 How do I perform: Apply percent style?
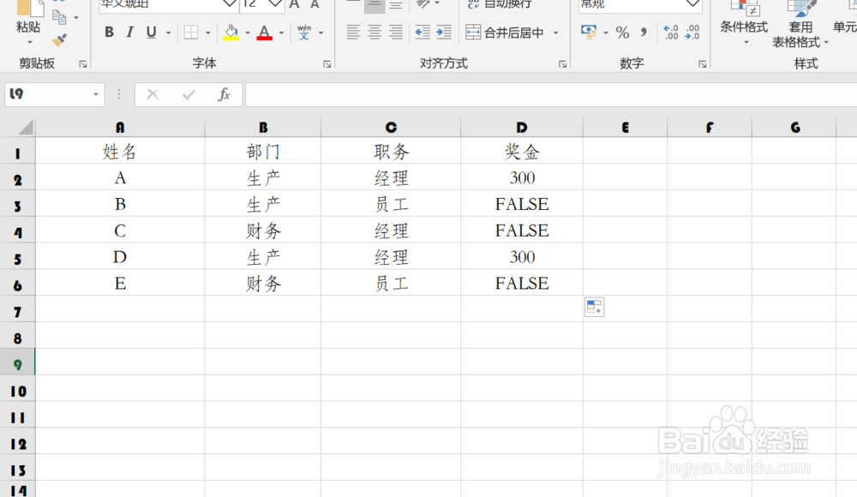(x=622, y=33)
